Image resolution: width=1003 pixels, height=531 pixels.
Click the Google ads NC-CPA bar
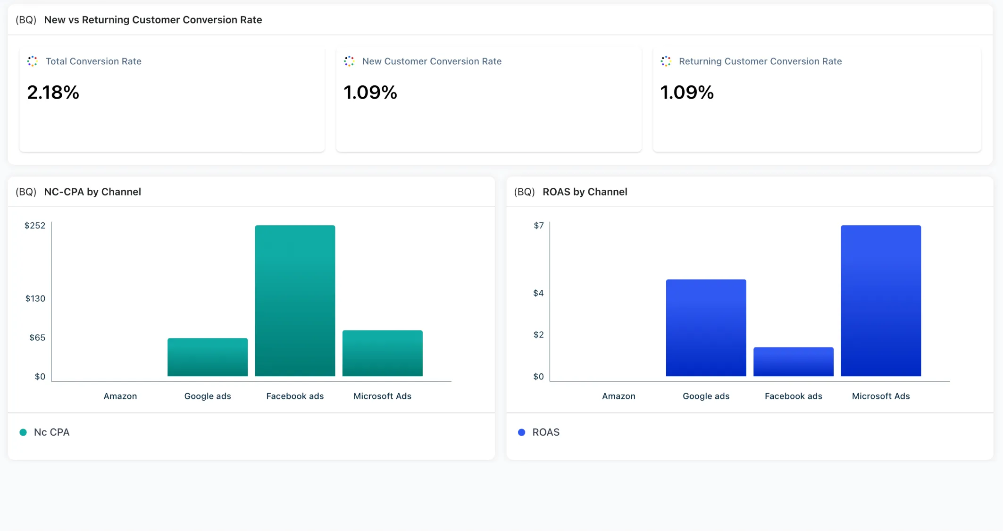click(x=208, y=357)
